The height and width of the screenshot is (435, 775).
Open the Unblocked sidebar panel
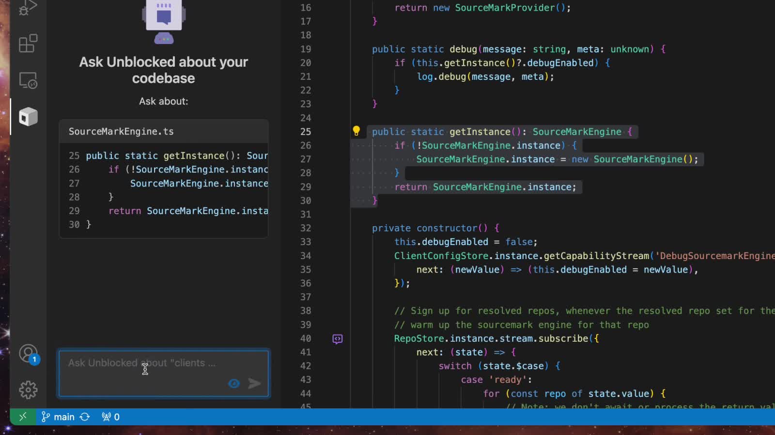(x=28, y=116)
